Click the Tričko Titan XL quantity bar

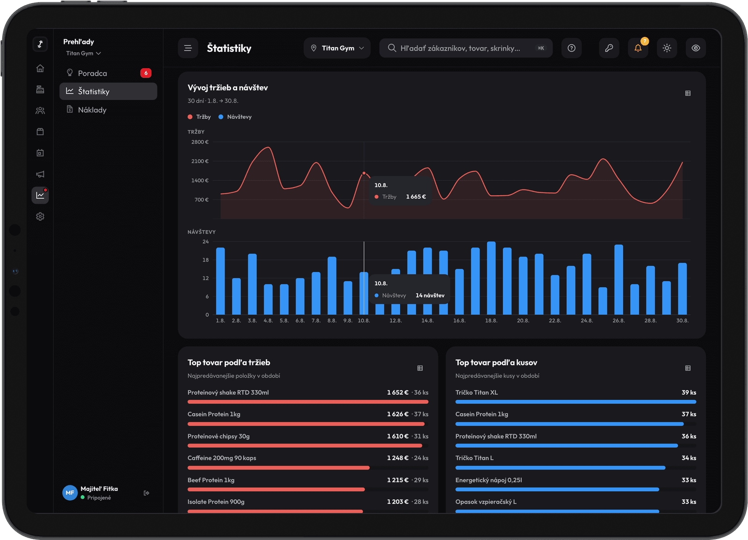coord(576,402)
